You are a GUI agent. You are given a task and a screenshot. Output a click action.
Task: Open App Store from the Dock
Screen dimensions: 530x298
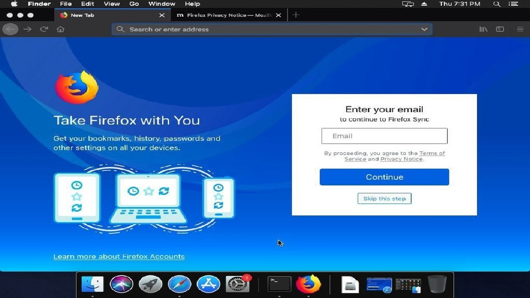click(x=208, y=284)
